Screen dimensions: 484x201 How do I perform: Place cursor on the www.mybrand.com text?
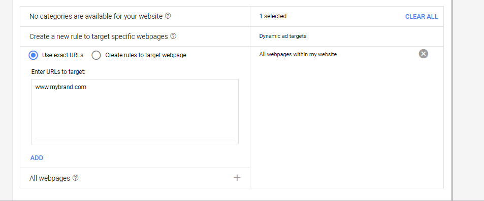coord(61,87)
